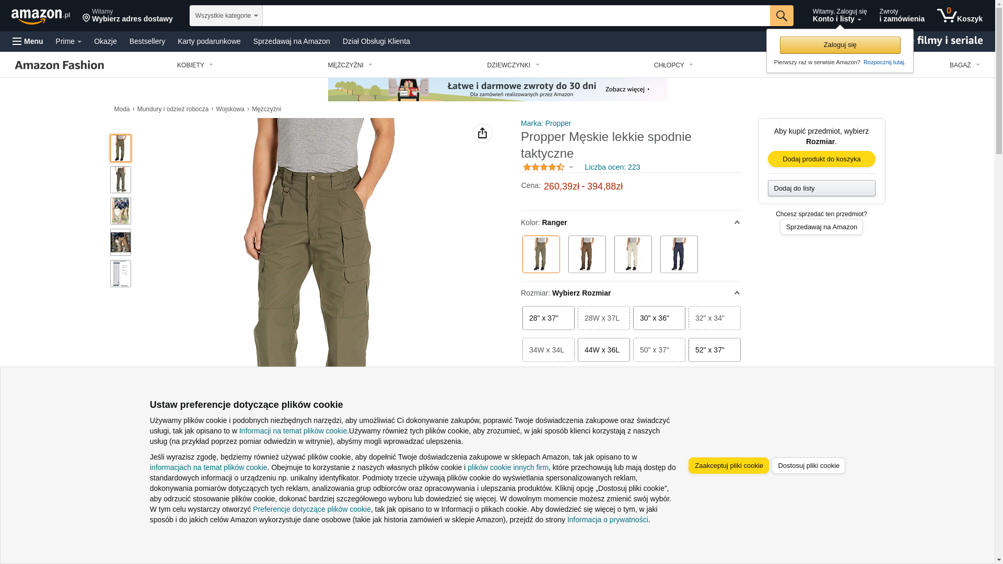This screenshot has height=564, width=1003.
Task: Open the hamburger Menu icon
Action: click(17, 41)
